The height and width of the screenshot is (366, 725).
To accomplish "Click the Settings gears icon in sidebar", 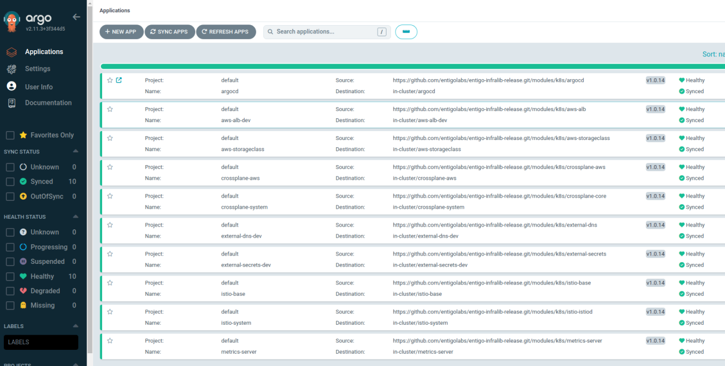I will click(x=11, y=69).
